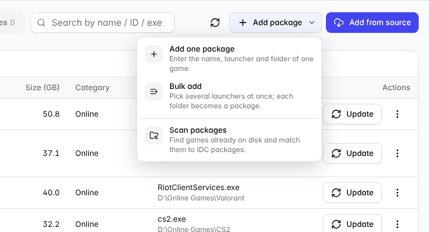429x232 pixels.
Task: Click the Add from source button
Action: pyautogui.click(x=372, y=23)
